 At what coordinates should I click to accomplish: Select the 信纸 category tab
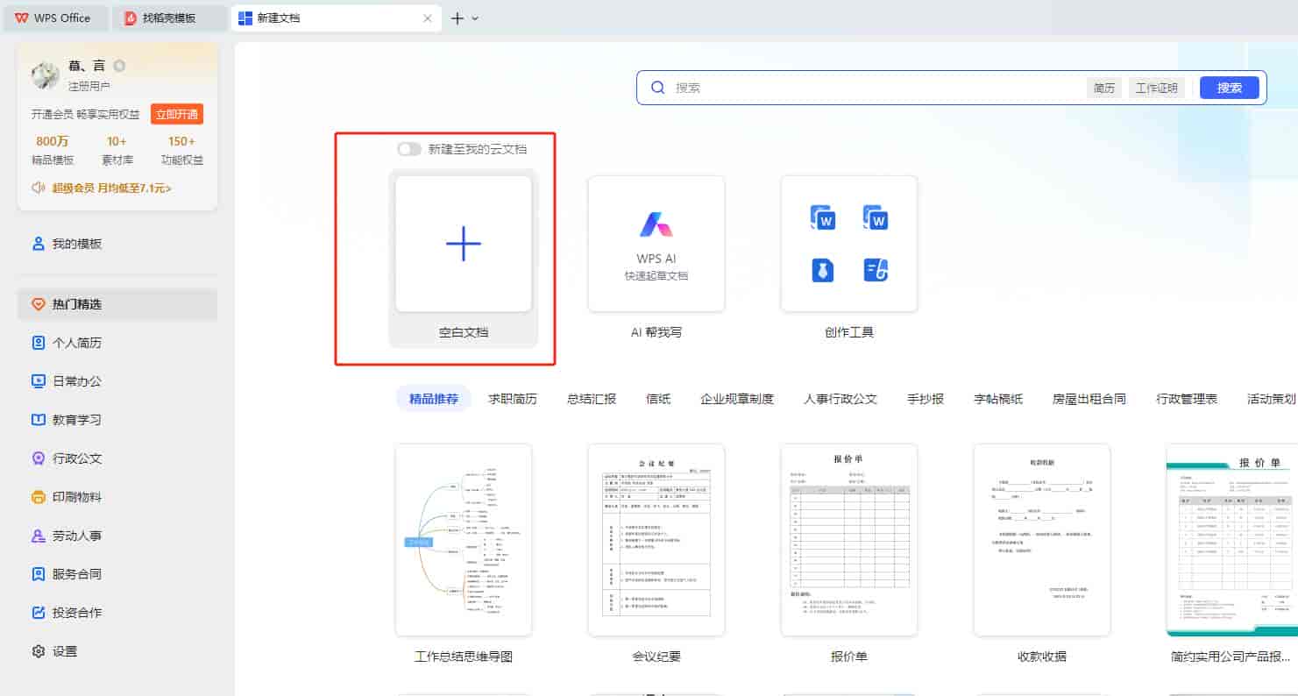tap(658, 399)
